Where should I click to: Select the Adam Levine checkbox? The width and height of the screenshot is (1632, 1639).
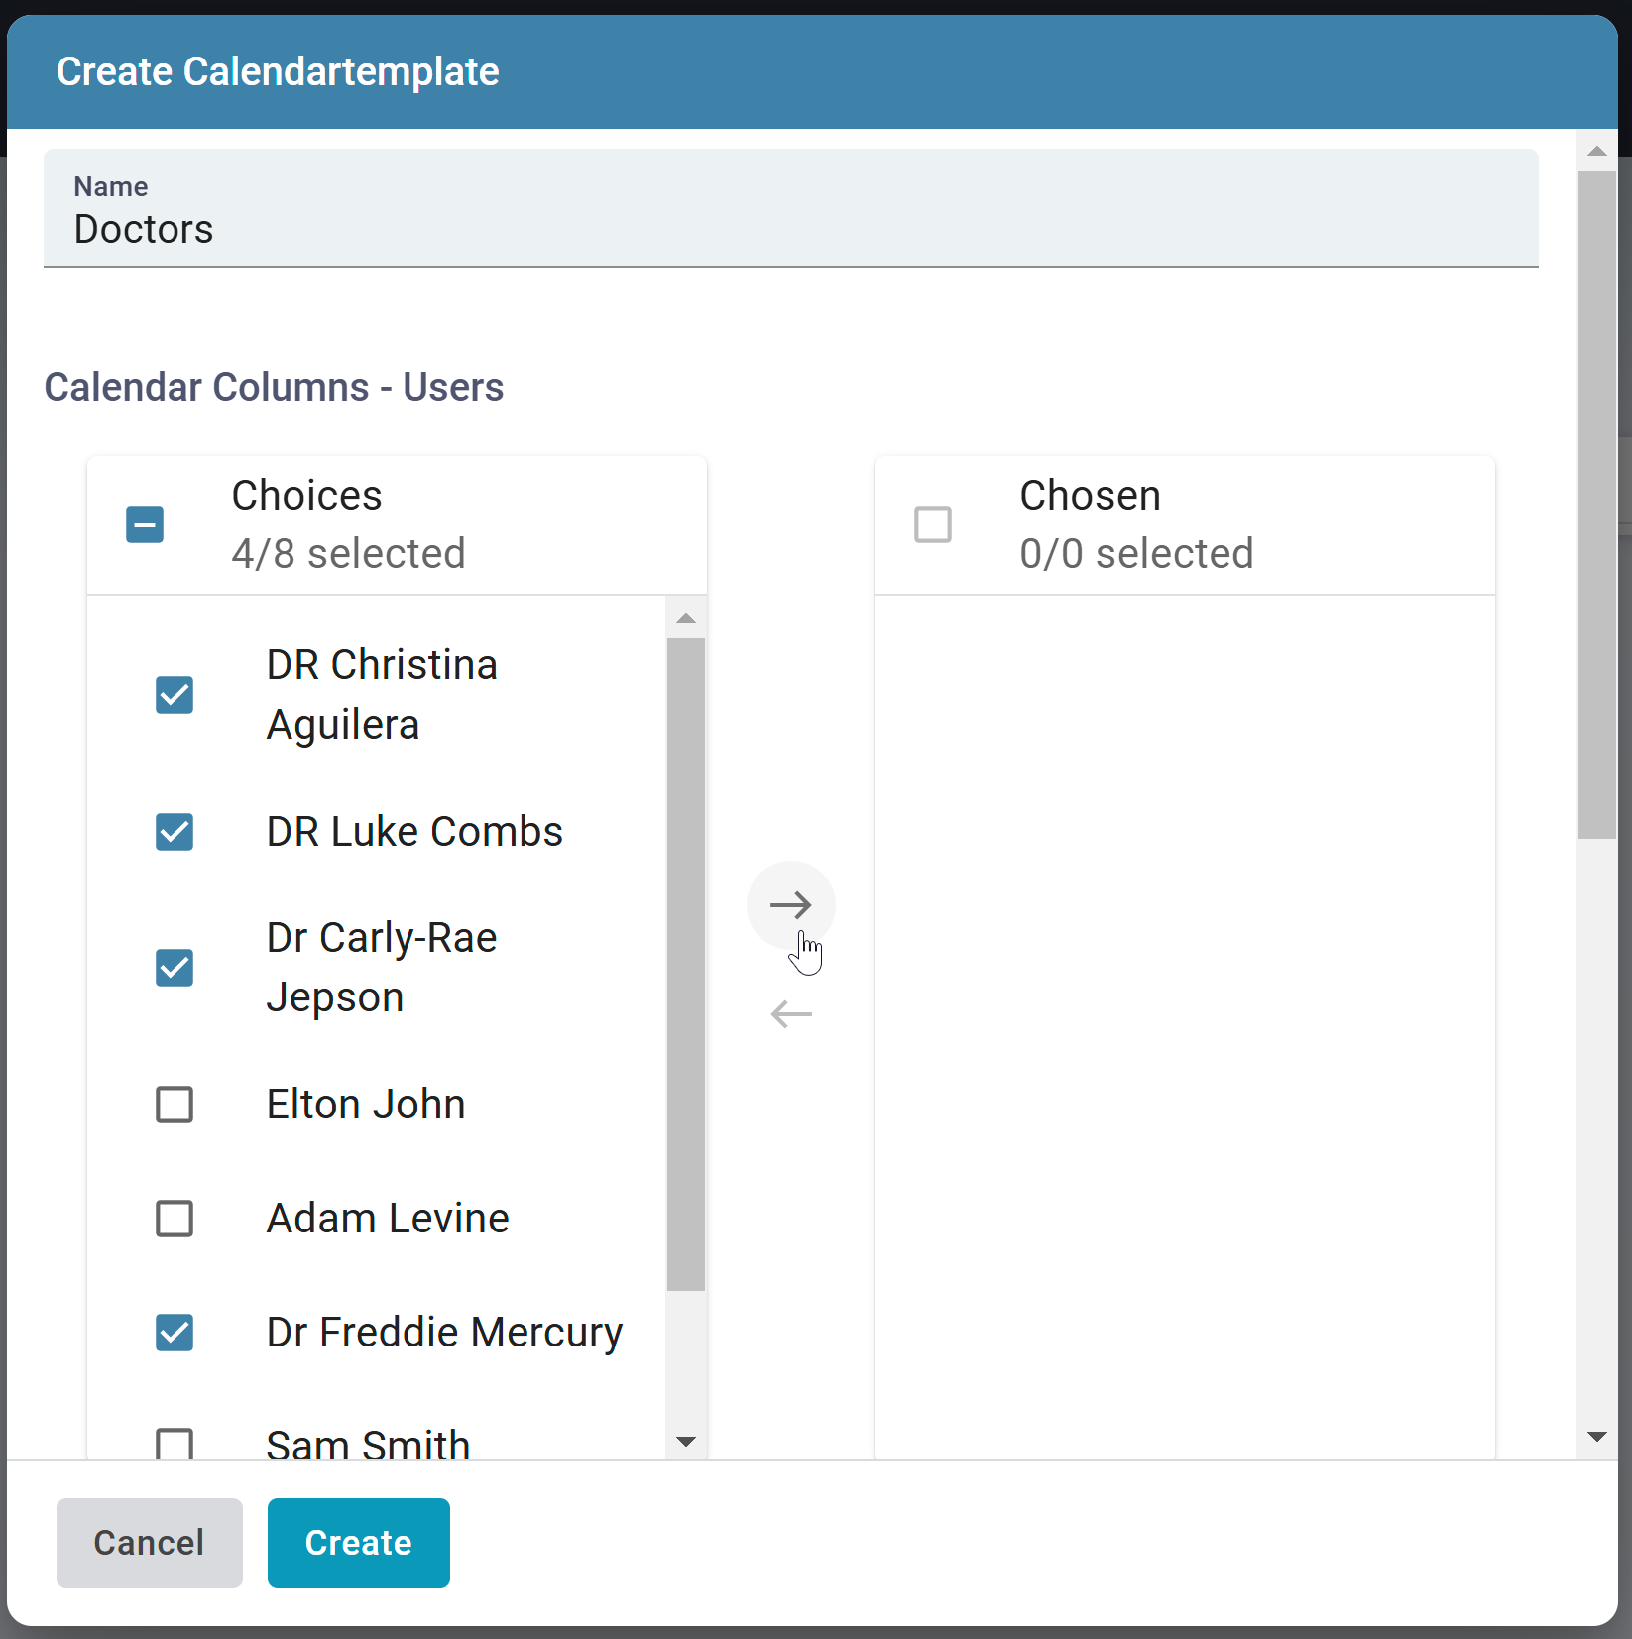[175, 1218]
